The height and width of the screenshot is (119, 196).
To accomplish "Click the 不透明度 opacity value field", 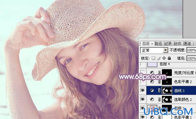I will click(x=191, y=50).
